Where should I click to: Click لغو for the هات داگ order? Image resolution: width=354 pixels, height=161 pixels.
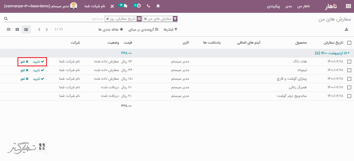coord(24,62)
